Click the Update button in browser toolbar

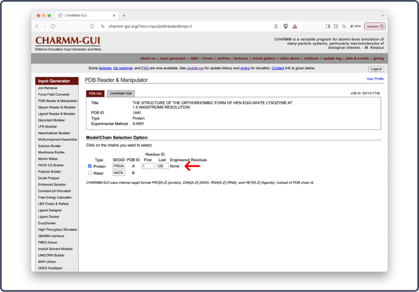click(x=375, y=26)
